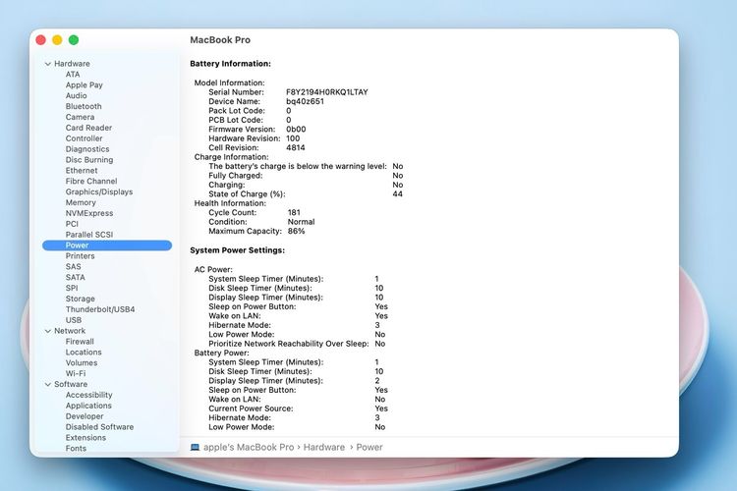
Task: Click the Health Information label
Action: (230, 203)
